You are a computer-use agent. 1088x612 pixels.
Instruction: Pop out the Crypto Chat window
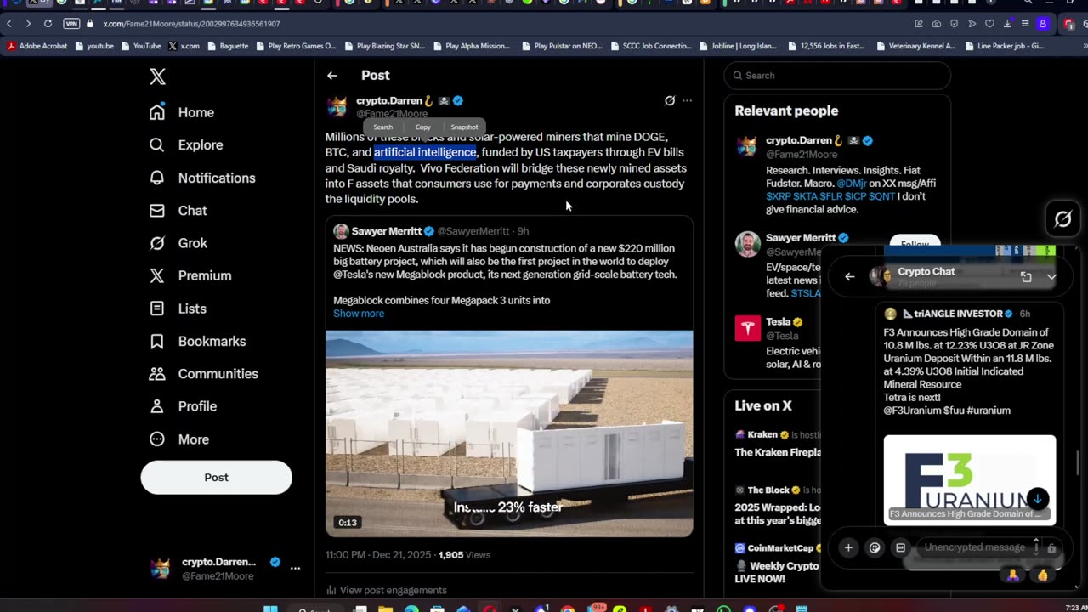[x=1026, y=277]
